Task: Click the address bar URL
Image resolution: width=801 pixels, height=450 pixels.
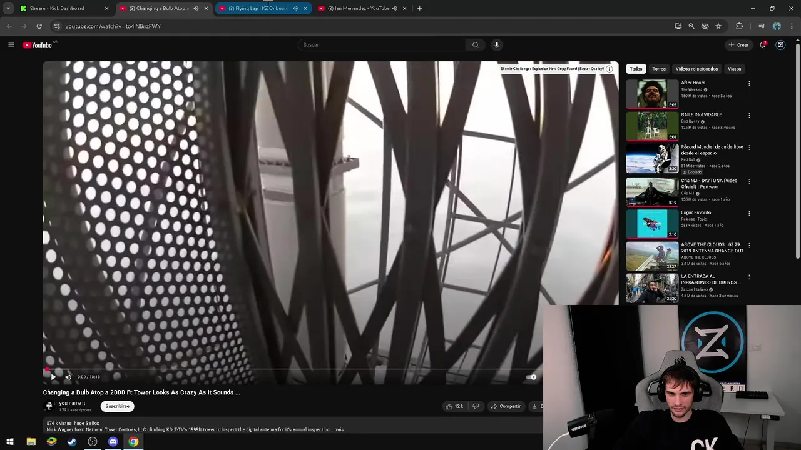Action: click(113, 26)
